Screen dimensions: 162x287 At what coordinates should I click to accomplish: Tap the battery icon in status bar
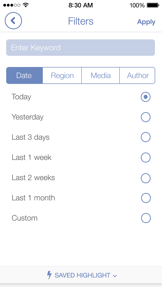pos(153,5)
